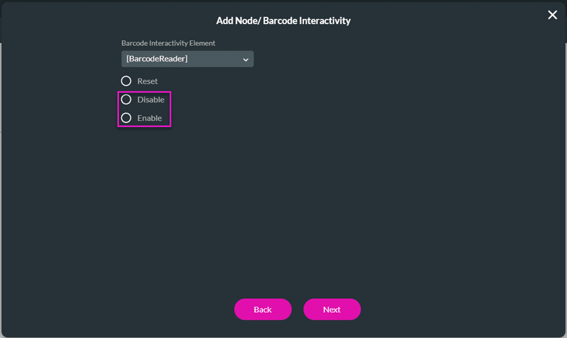Select the Disable radio button
Viewport: 567px width, 338px height.
pos(126,99)
